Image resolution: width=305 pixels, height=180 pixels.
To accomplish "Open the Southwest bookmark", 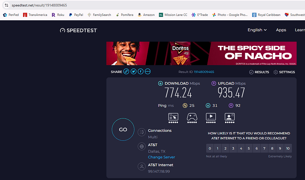I will tap(295, 15).
